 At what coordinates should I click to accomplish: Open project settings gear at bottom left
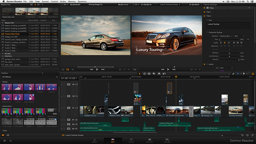coord(11,140)
